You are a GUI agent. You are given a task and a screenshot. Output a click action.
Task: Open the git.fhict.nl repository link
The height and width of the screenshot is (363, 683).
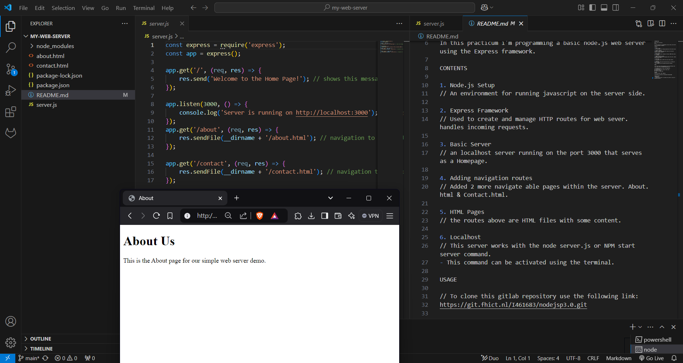tap(513, 305)
